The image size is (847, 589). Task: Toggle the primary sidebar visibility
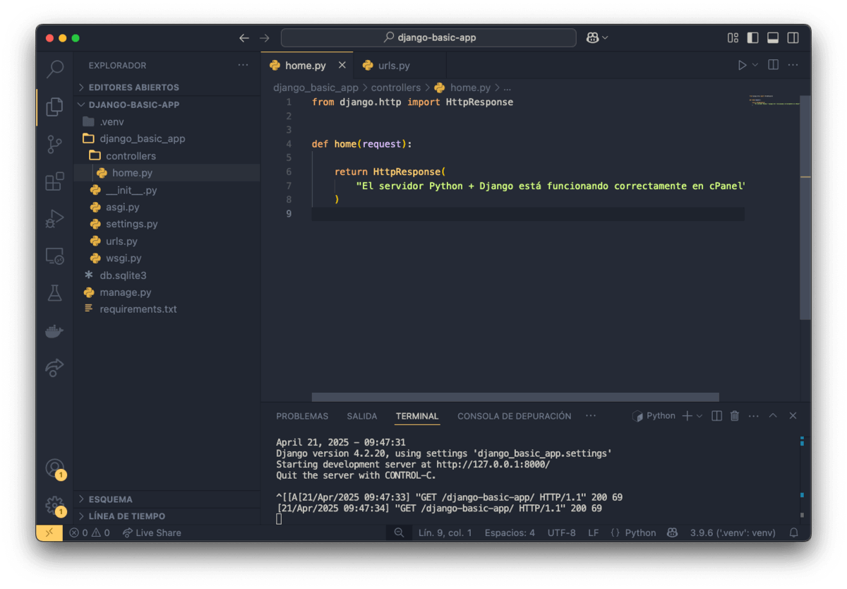(x=753, y=38)
